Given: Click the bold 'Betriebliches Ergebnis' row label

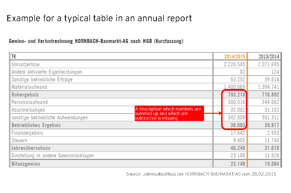Looking at the screenshot, I should [36, 125].
